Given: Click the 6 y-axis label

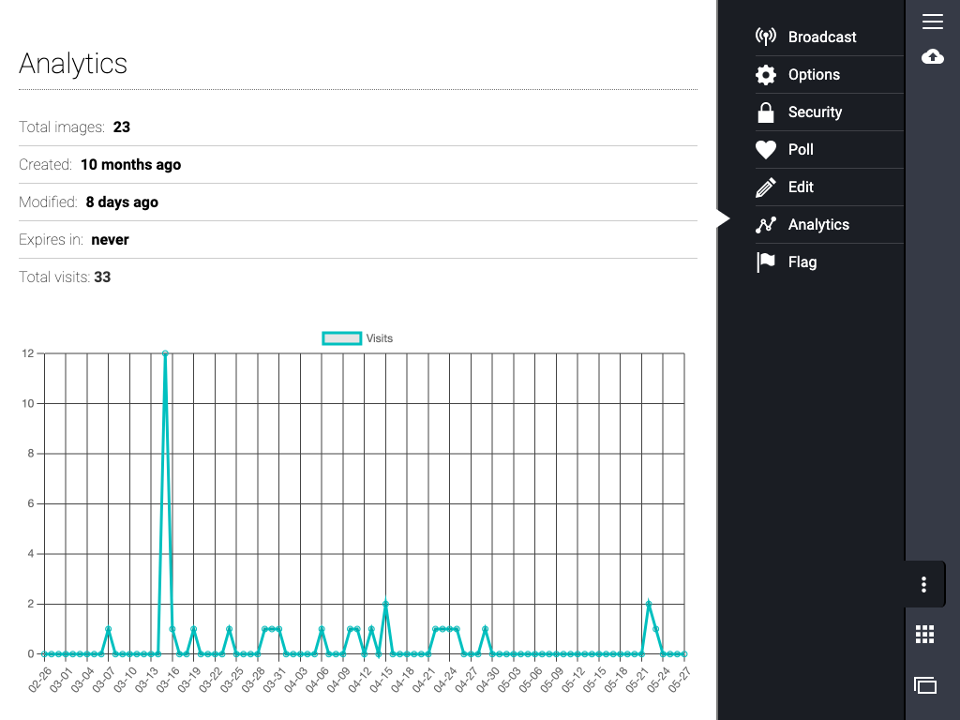Looking at the screenshot, I should click(31, 503).
